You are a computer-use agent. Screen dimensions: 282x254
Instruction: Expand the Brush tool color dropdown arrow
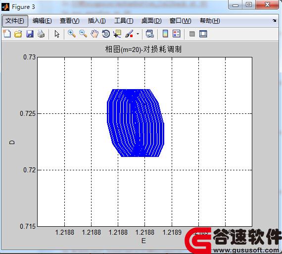(138, 34)
